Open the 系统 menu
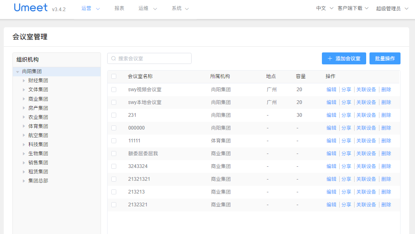Viewport: 415px width, 234px height. pos(180,8)
